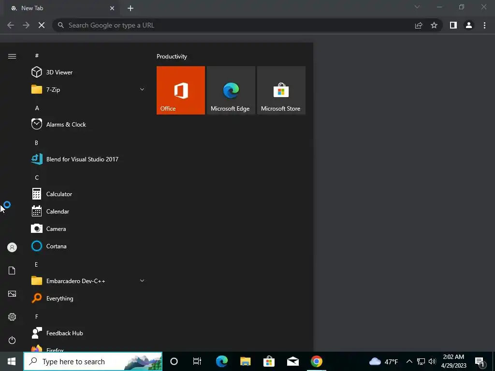495x371 pixels.
Task: Open File Explorer from the taskbar
Action: (245, 361)
